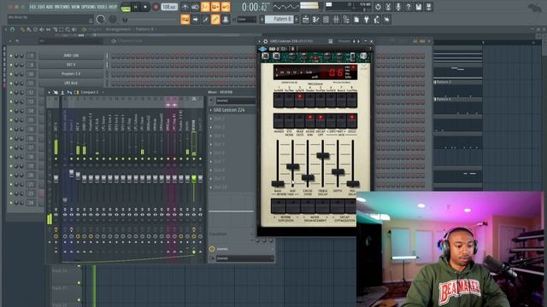The image size is (547, 307).
Task: Open the tempo tapper icon
Action: 376,20
